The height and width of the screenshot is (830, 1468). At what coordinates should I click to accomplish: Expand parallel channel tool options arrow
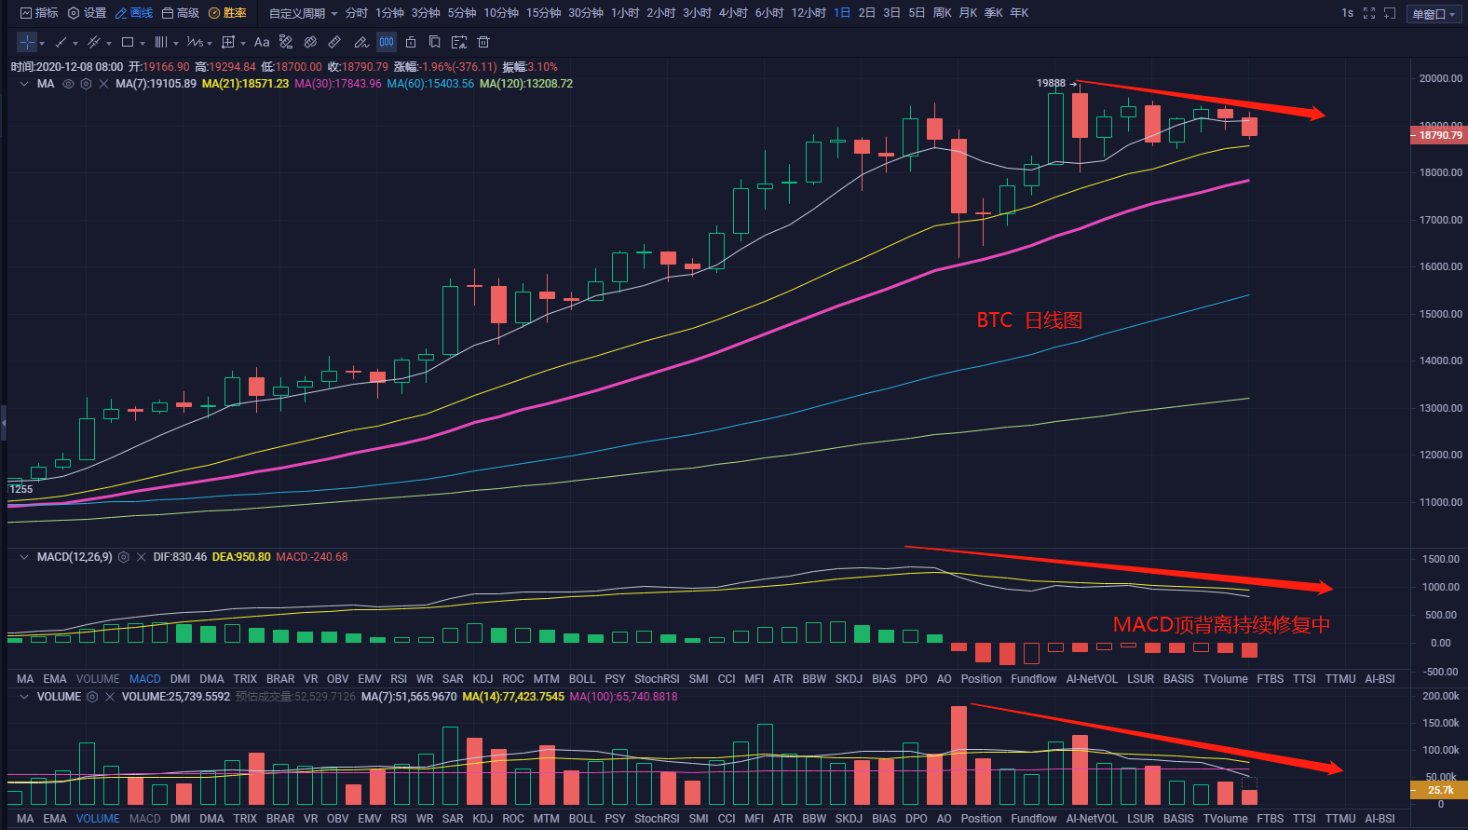[x=109, y=43]
